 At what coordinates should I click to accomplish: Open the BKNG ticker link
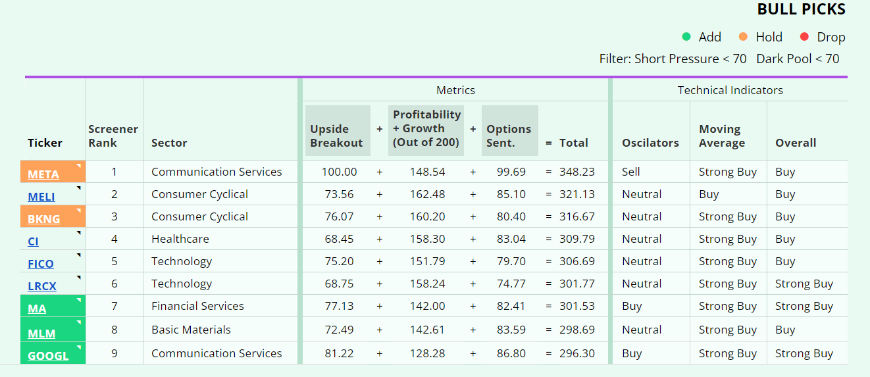(x=44, y=219)
